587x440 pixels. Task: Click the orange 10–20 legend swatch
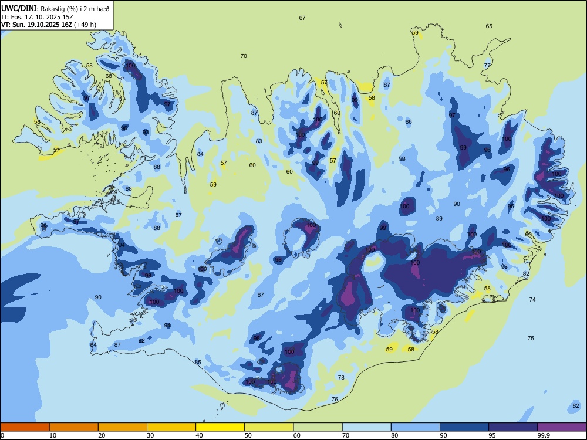74,427
